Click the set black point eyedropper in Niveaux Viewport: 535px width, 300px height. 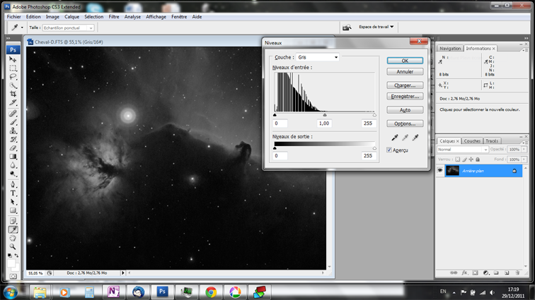coord(395,137)
